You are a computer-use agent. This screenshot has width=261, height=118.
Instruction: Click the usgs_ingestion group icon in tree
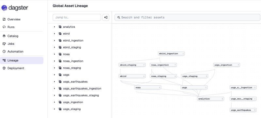point(60,102)
